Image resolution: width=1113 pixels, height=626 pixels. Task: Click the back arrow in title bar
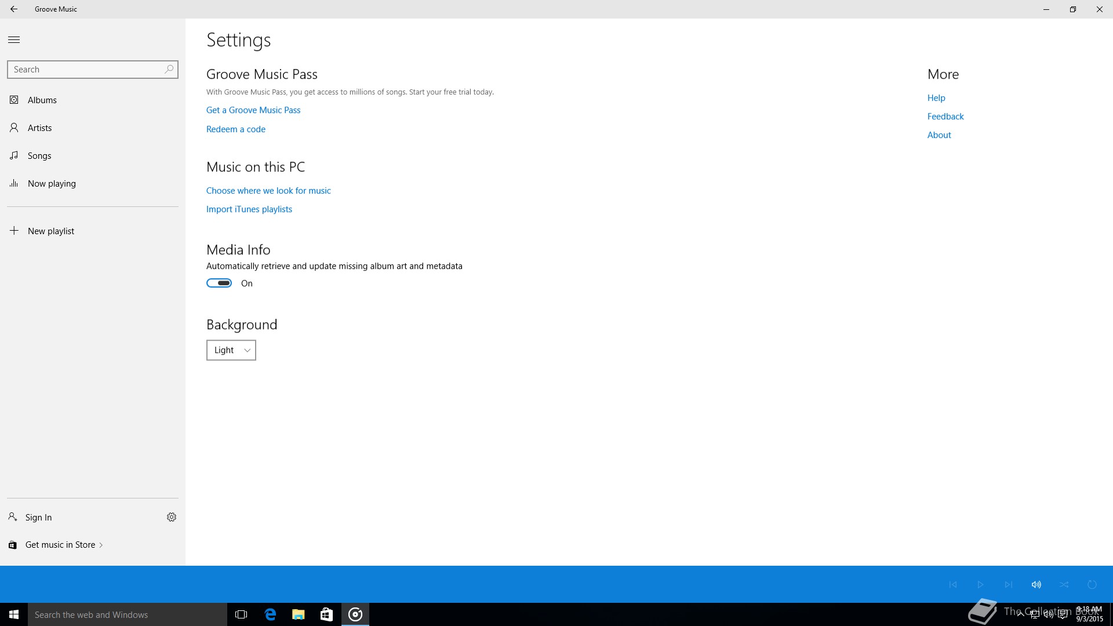click(14, 9)
